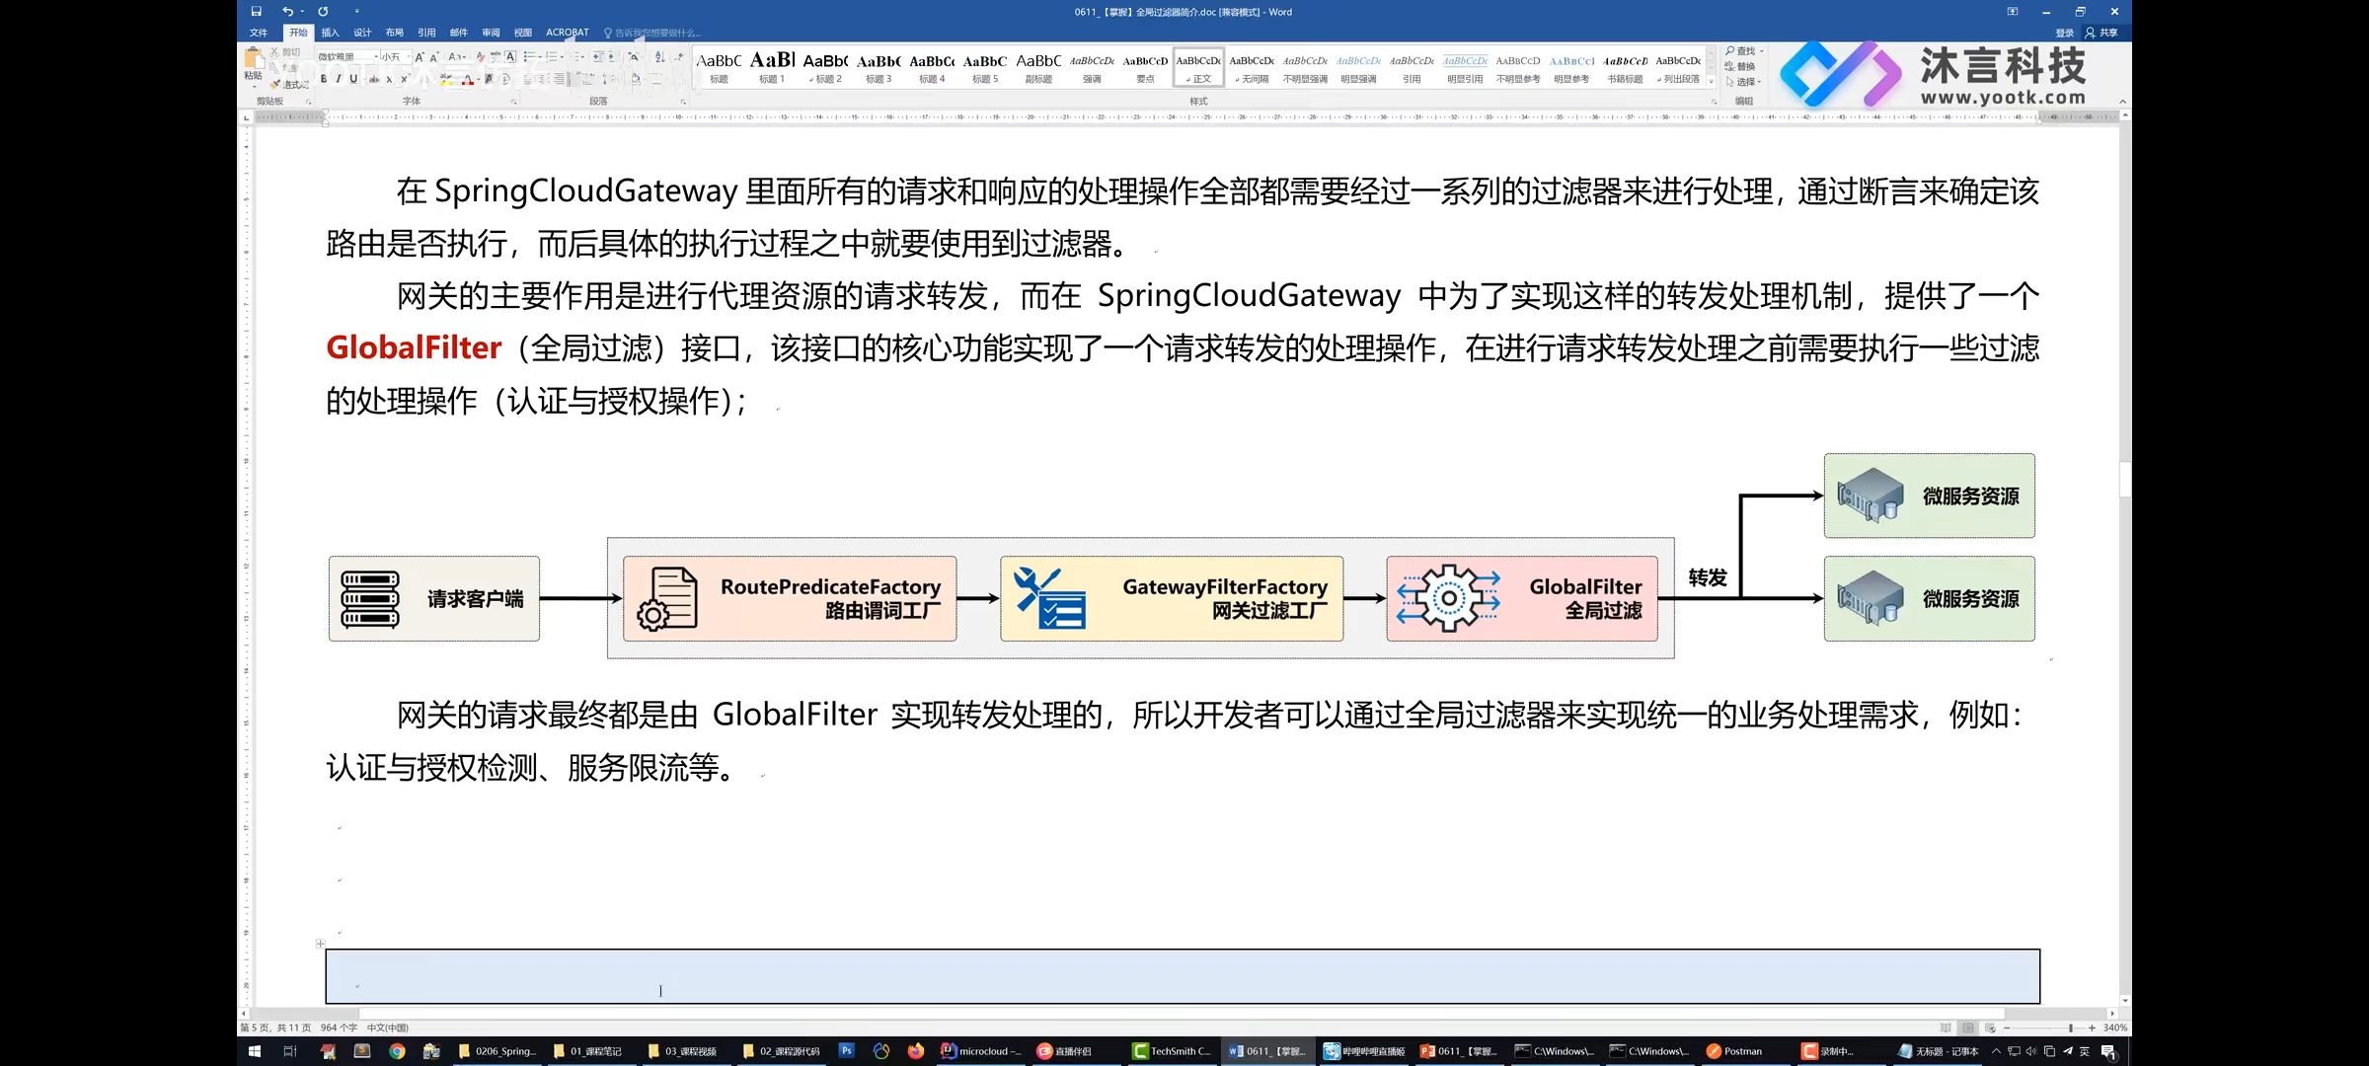Click the Subscript x₂ icon
The image size is (2369, 1066).
coord(389,79)
